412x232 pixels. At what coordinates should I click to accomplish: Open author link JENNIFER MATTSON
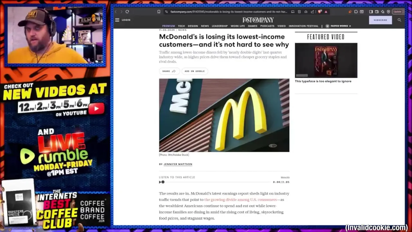[178, 164]
